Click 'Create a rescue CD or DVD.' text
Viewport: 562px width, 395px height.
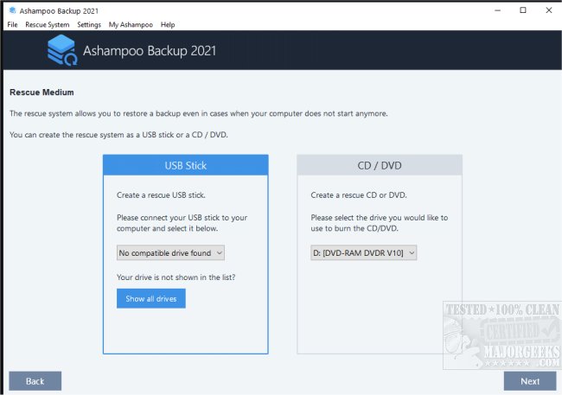(359, 195)
